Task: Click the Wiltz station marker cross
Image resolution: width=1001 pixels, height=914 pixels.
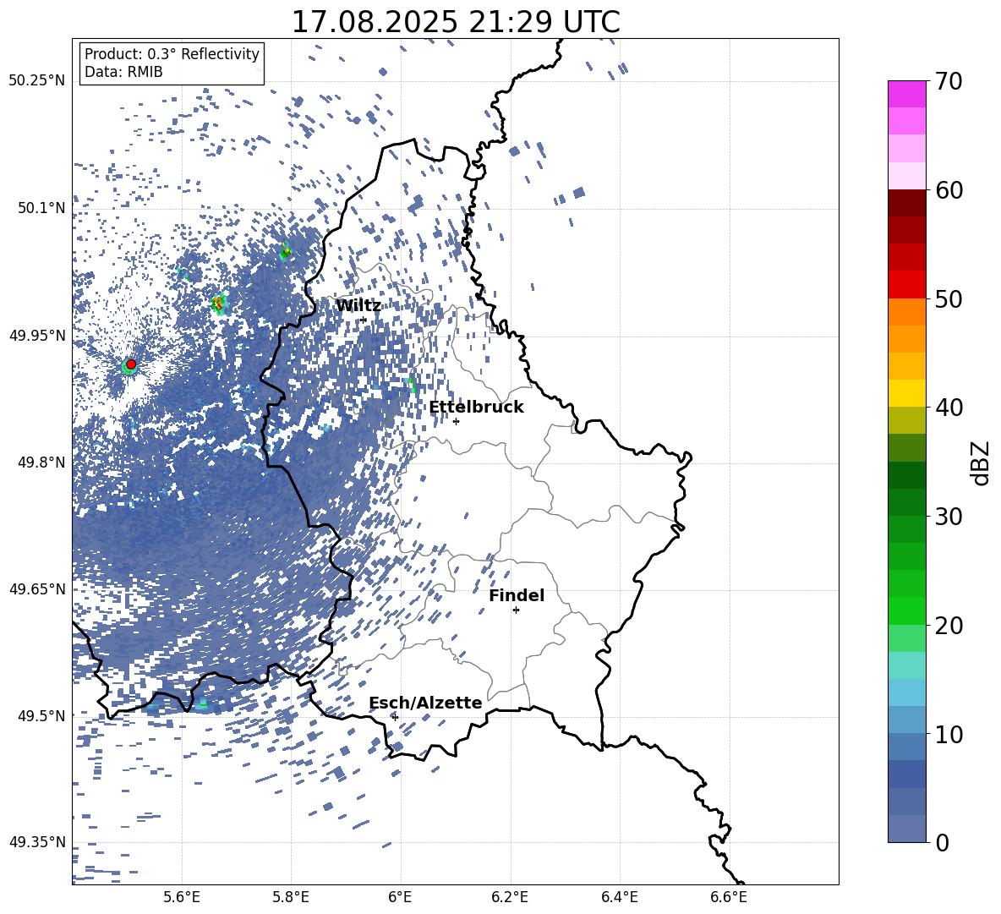Action: (364, 320)
